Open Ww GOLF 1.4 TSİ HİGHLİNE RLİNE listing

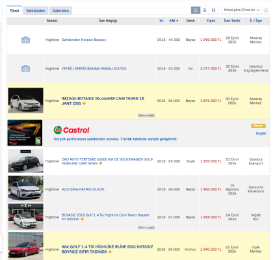point(107,250)
